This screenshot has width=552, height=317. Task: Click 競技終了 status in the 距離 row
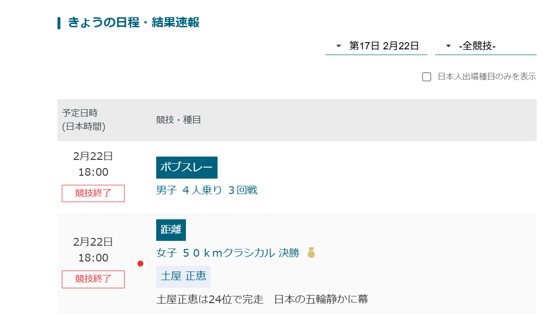(93, 279)
